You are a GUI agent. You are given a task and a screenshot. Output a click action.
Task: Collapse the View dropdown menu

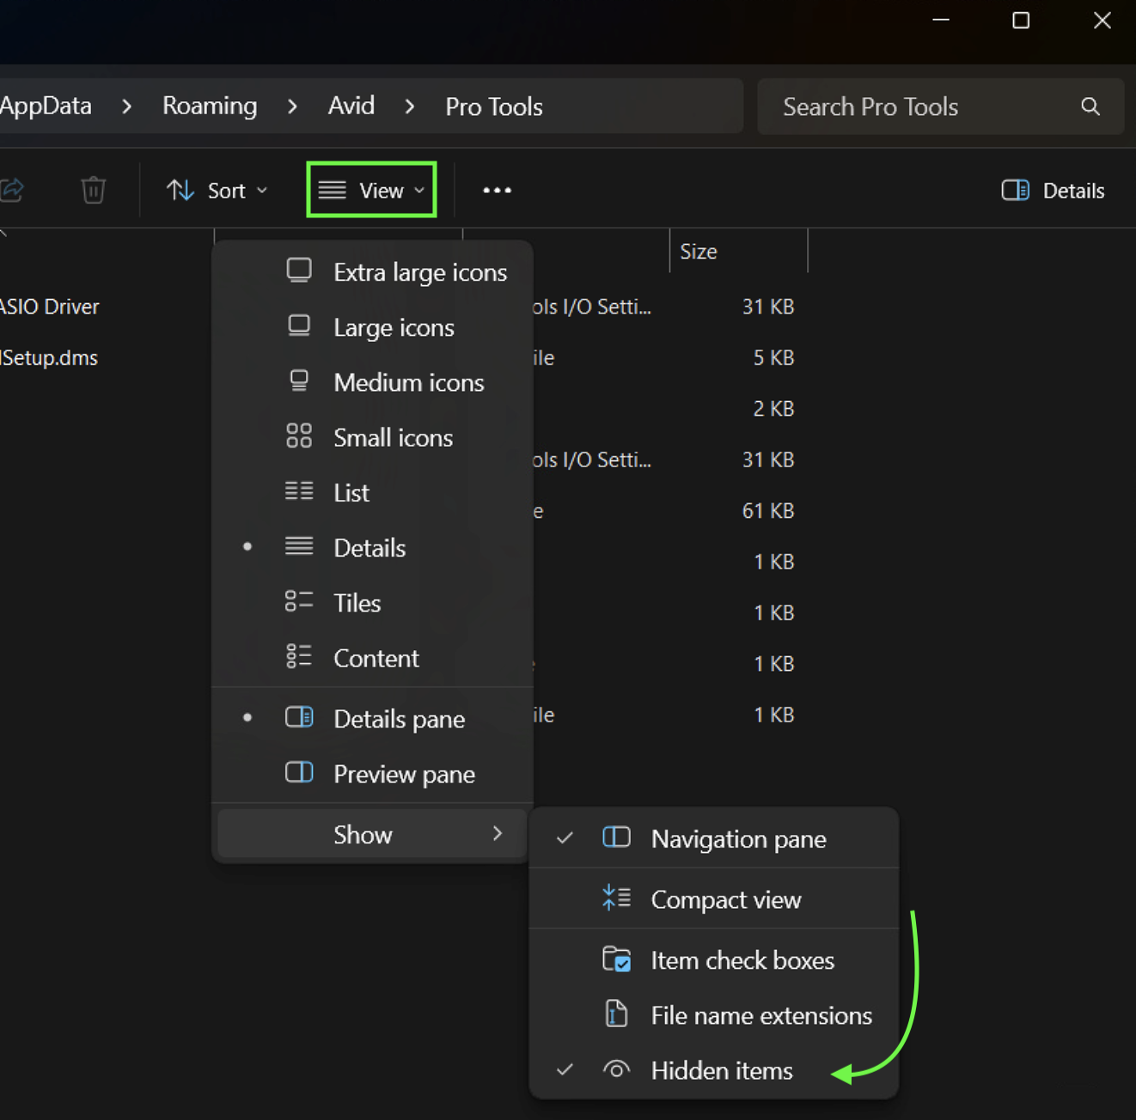tap(371, 190)
